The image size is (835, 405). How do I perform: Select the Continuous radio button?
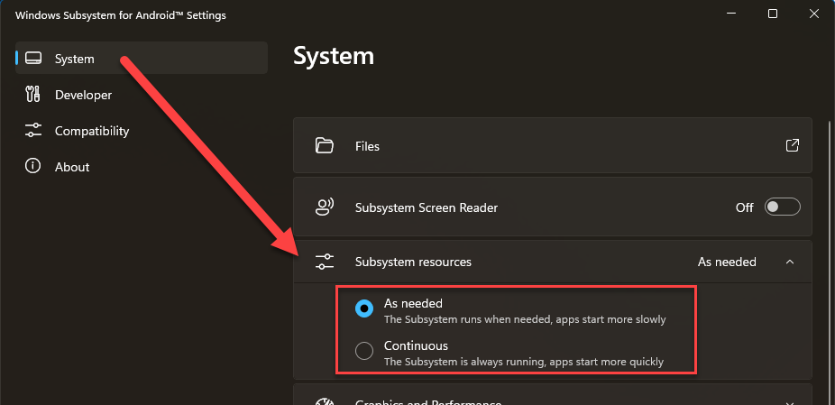click(x=364, y=352)
